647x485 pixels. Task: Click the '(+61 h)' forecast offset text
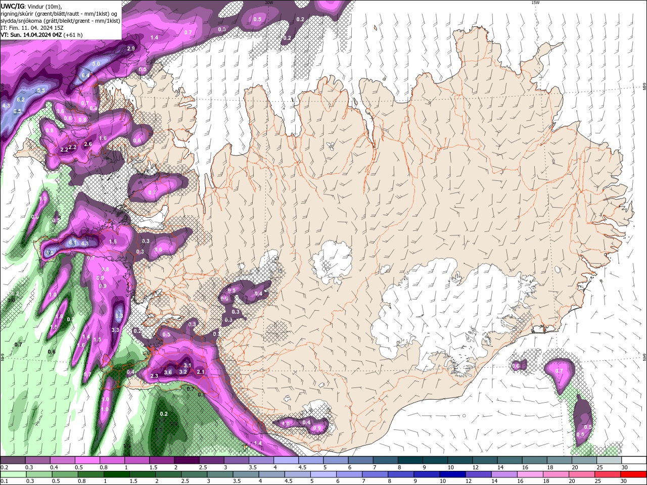73,35
